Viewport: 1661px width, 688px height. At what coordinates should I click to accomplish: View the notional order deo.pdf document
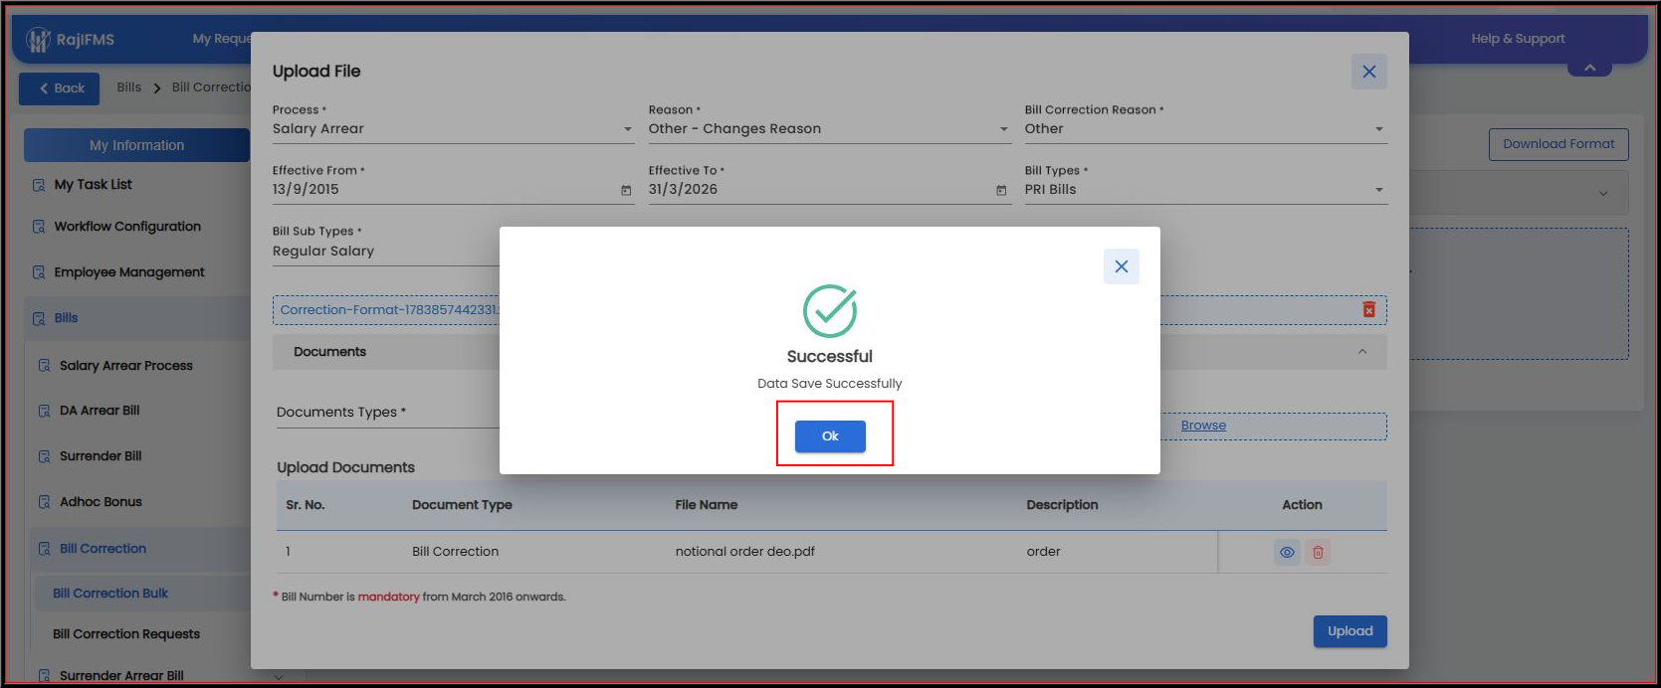[1287, 553]
